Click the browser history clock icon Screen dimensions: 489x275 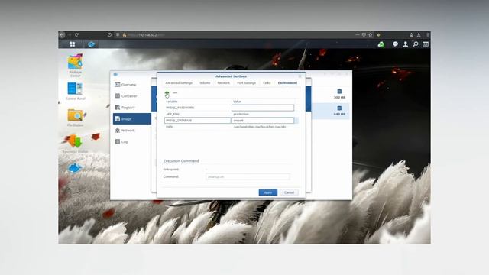(x=109, y=34)
